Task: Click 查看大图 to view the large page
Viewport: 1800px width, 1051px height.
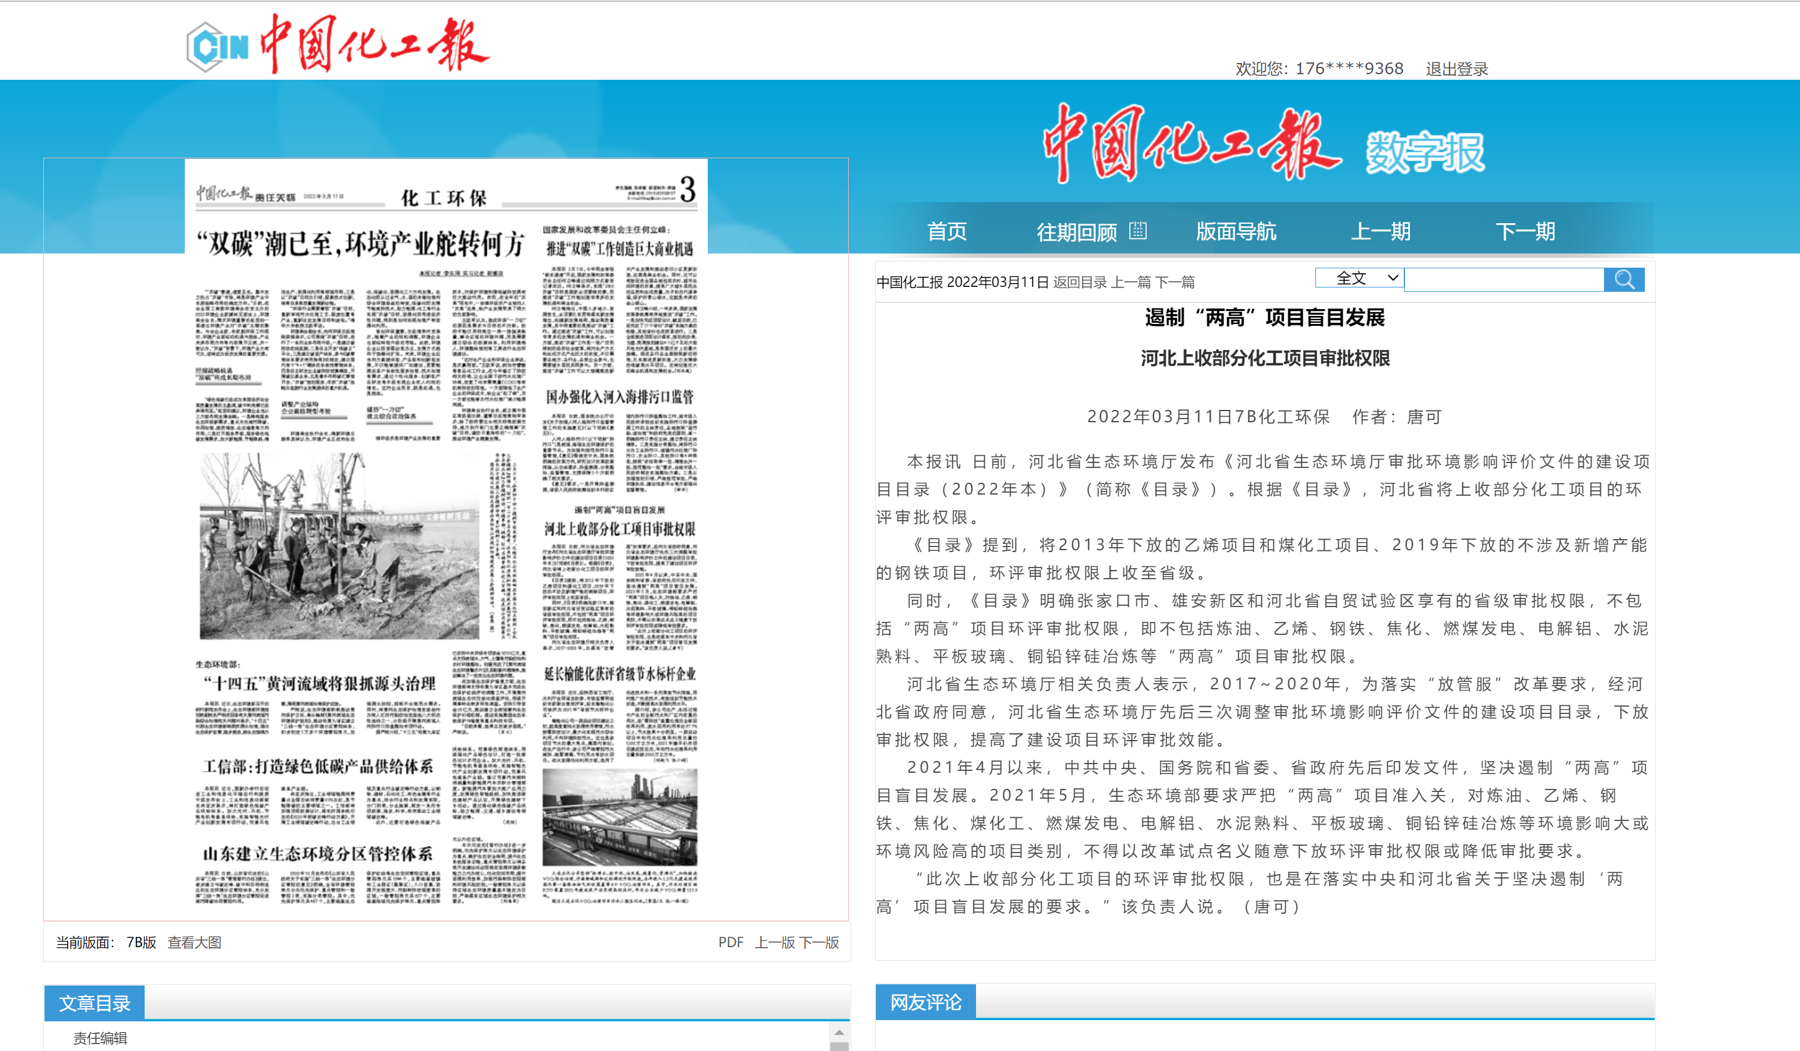Action: (194, 942)
